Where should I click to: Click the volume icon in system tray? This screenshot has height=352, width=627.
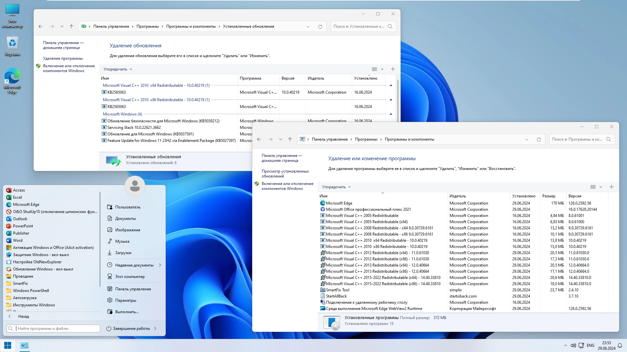(x=573, y=345)
